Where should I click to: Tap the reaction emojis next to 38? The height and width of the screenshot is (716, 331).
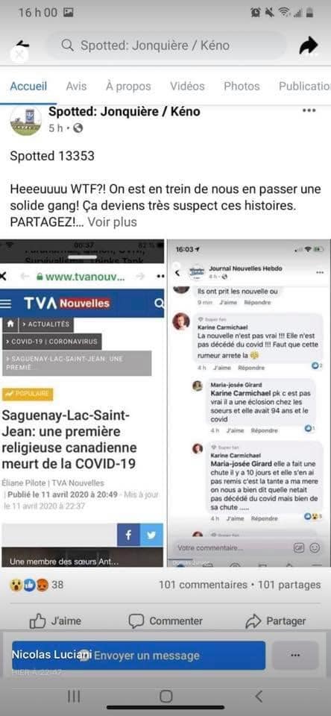(x=29, y=585)
